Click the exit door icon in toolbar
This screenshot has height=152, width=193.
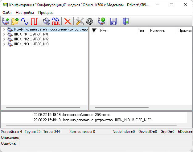pos(125,21)
